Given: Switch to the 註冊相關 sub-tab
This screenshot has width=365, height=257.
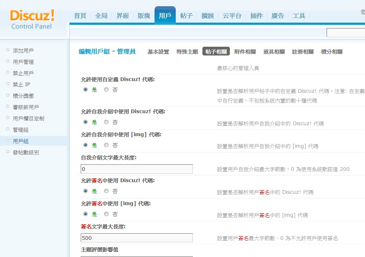Looking at the screenshot, I should pyautogui.click(x=303, y=51).
